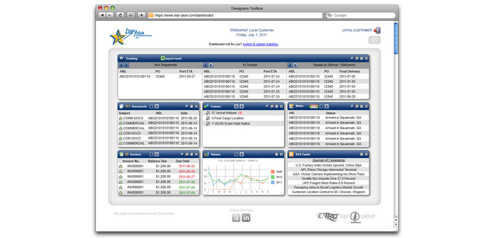
Task: Close the RSS Feeds panel
Action: click(366, 154)
